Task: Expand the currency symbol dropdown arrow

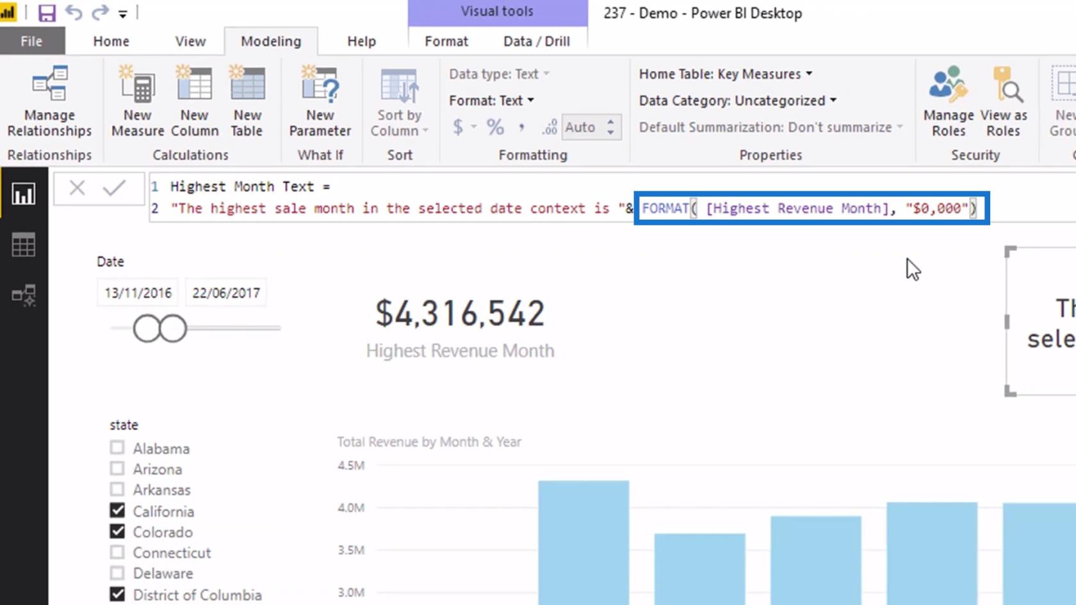Action: click(x=473, y=127)
